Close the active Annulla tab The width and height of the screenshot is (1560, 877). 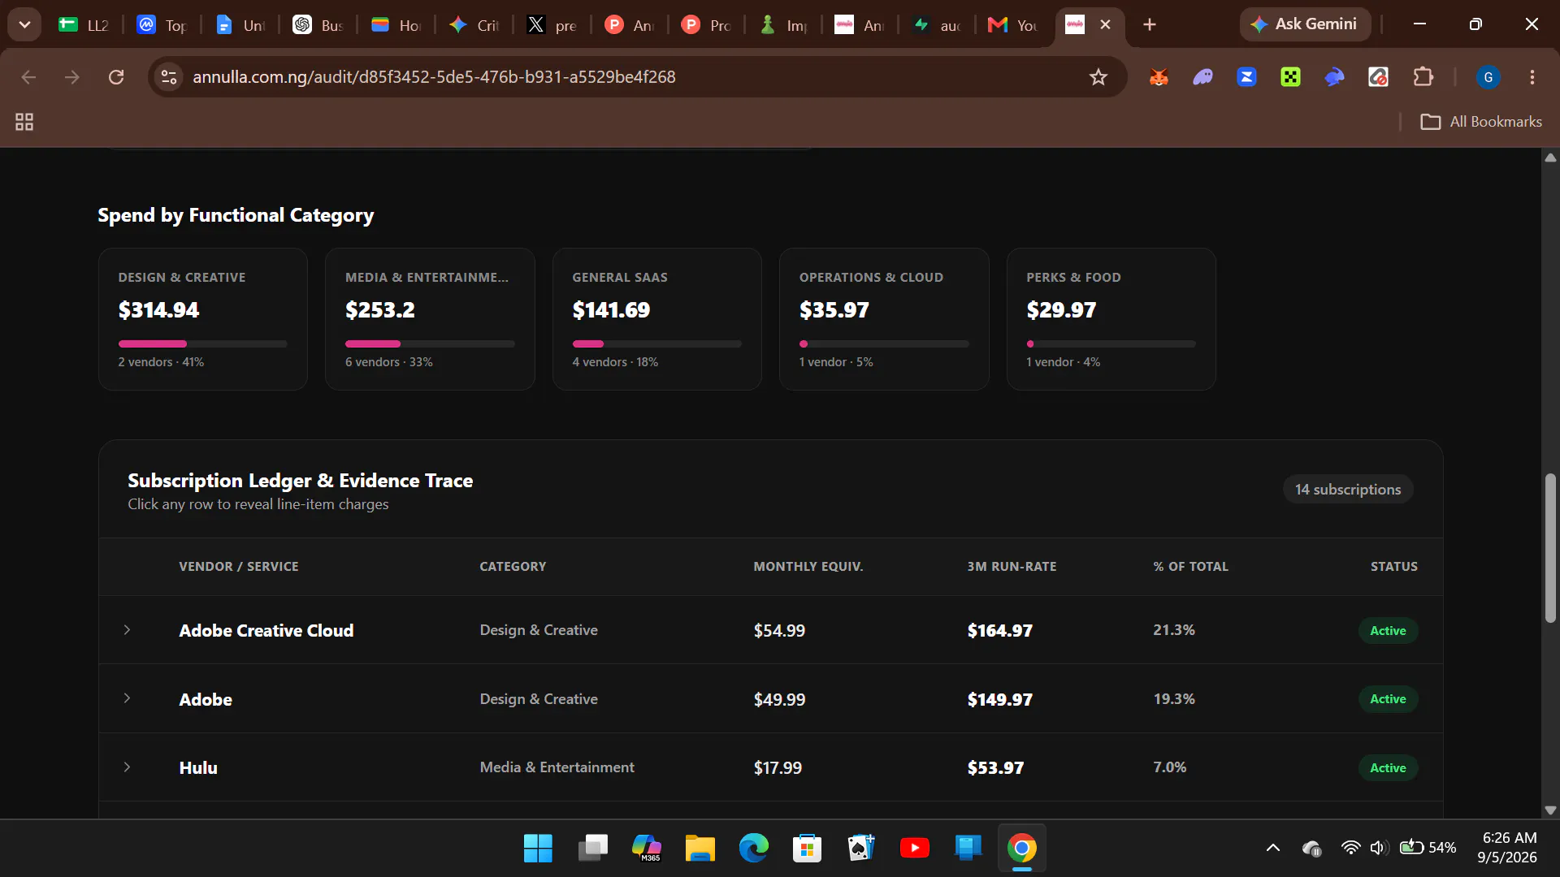[1105, 24]
